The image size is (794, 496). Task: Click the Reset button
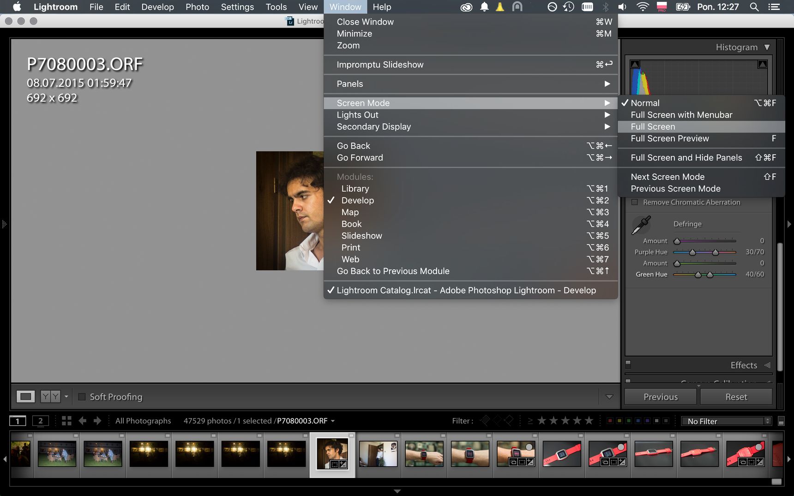tap(736, 397)
